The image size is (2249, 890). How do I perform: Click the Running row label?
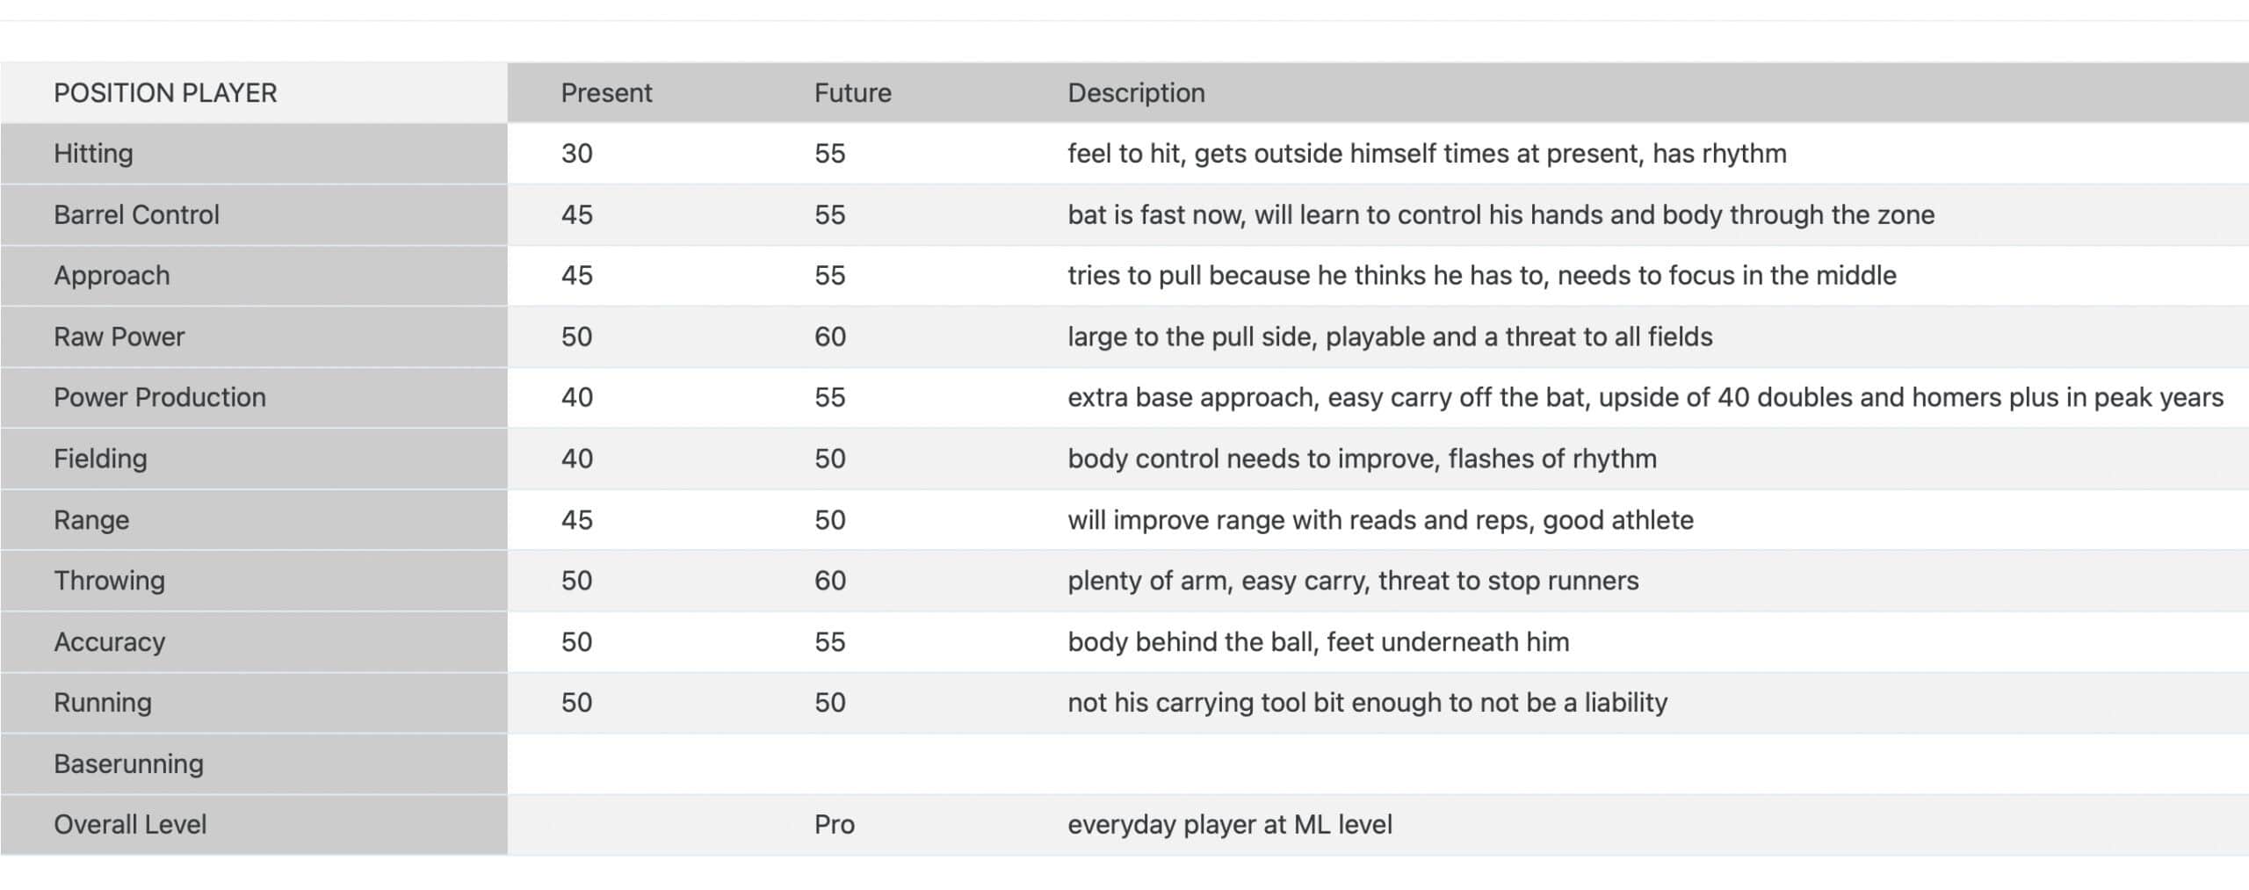(102, 703)
